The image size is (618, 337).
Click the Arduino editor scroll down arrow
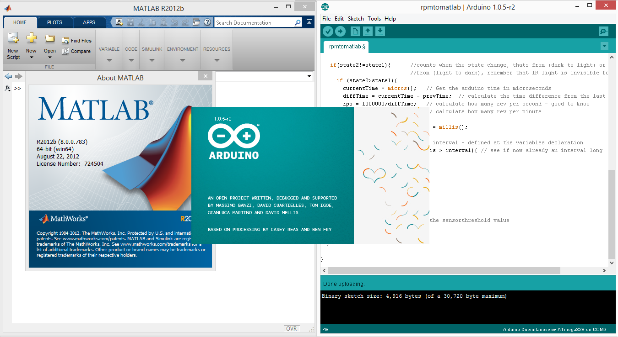612,263
